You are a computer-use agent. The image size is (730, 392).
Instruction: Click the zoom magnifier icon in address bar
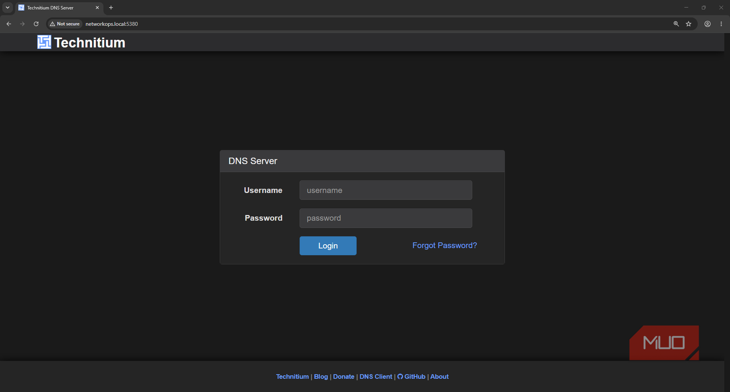coord(676,24)
